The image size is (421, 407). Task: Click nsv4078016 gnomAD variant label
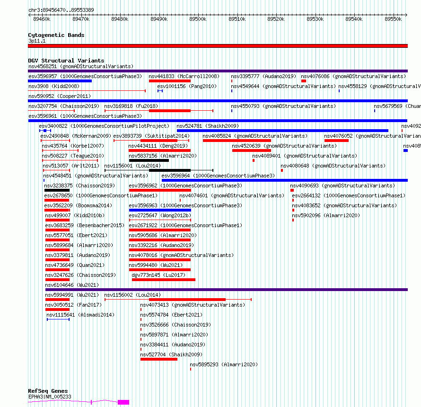181,255
